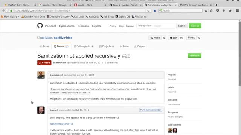Viewport: 241px width, 135px height.
Task: Open Explore in GitHub header
Action: (x=97, y=26)
